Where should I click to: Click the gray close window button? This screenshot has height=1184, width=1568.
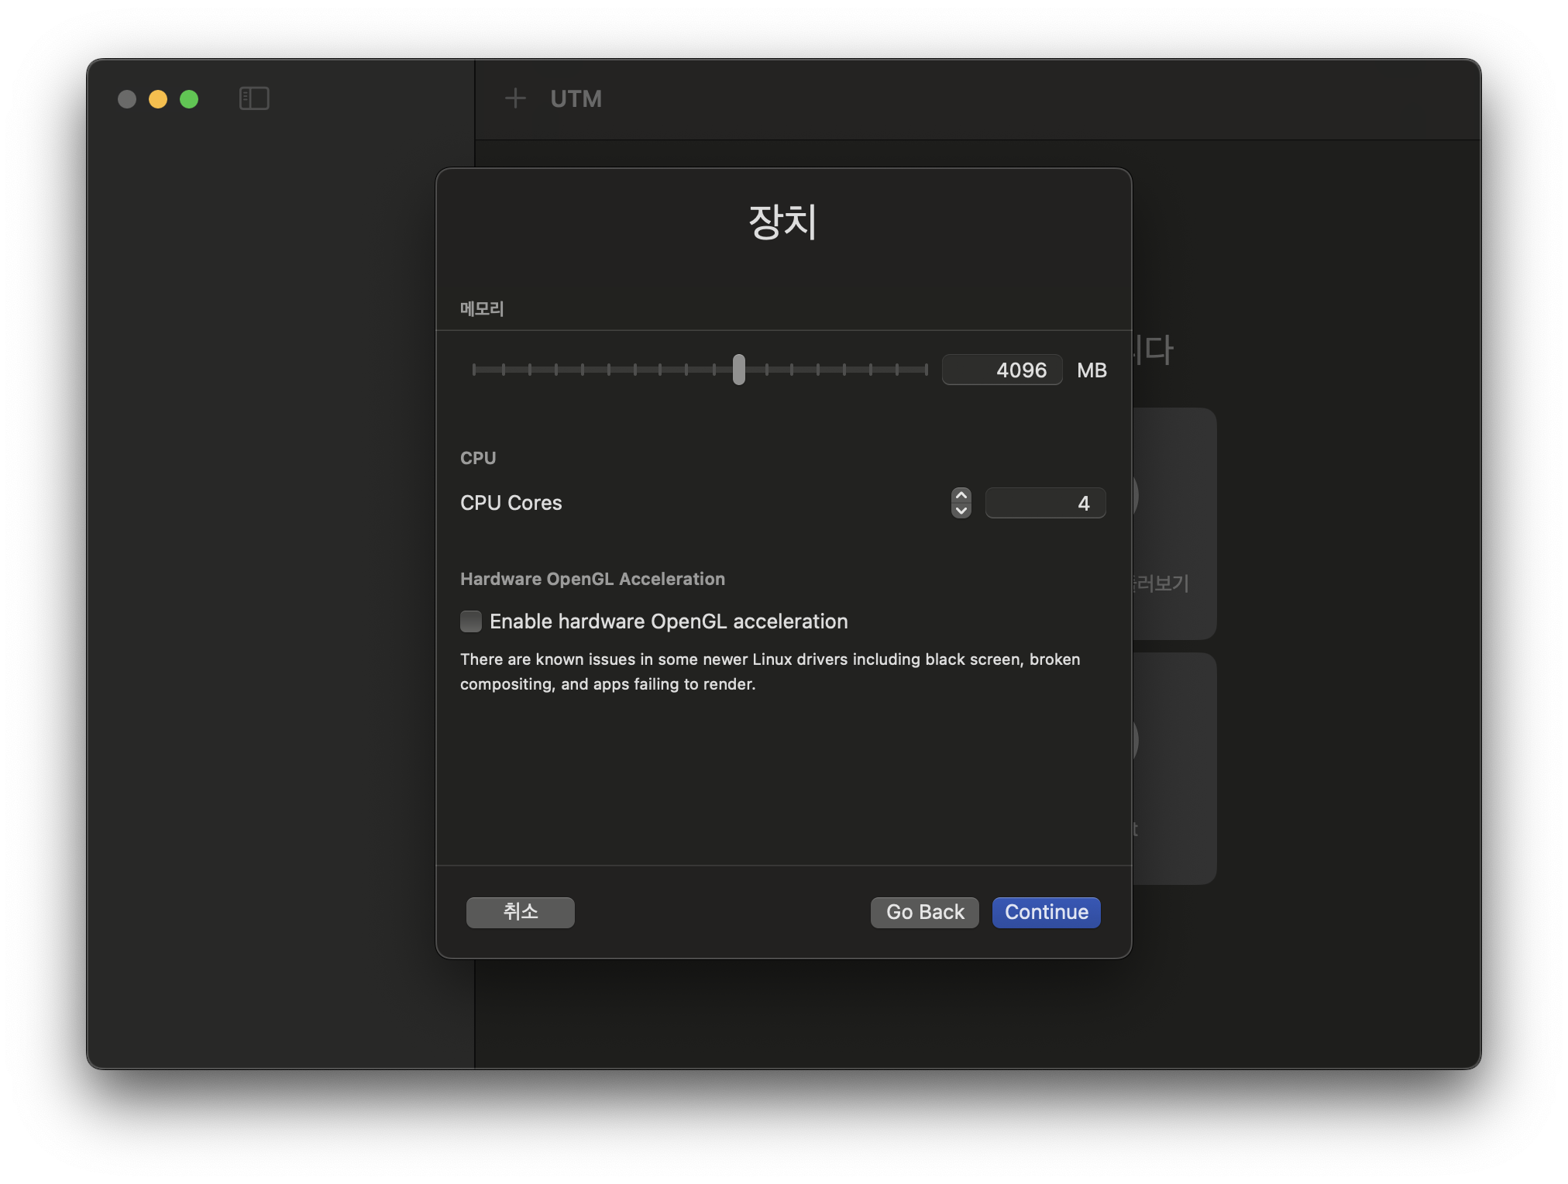tap(127, 99)
